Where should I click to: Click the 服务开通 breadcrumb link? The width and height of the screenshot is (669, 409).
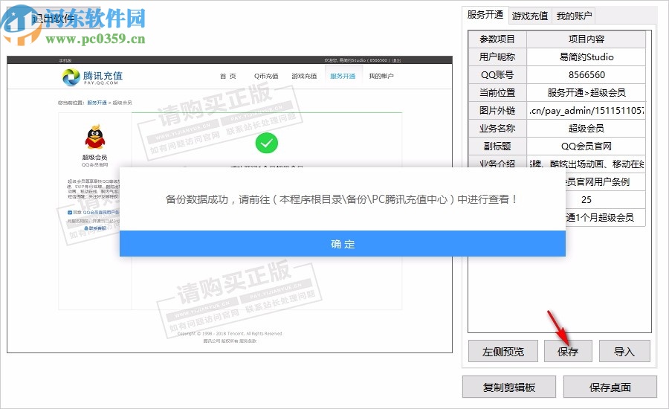(x=97, y=103)
